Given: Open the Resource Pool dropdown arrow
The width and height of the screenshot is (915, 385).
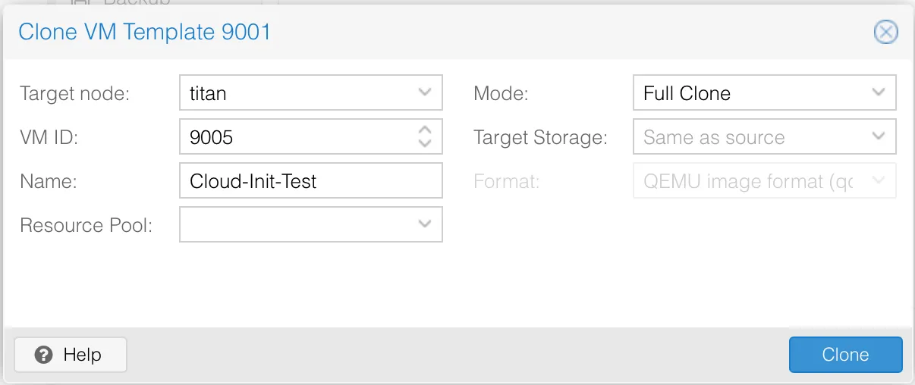Looking at the screenshot, I should (x=425, y=224).
